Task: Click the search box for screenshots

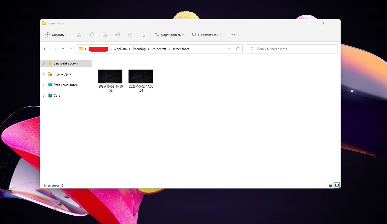Action: (x=292, y=49)
